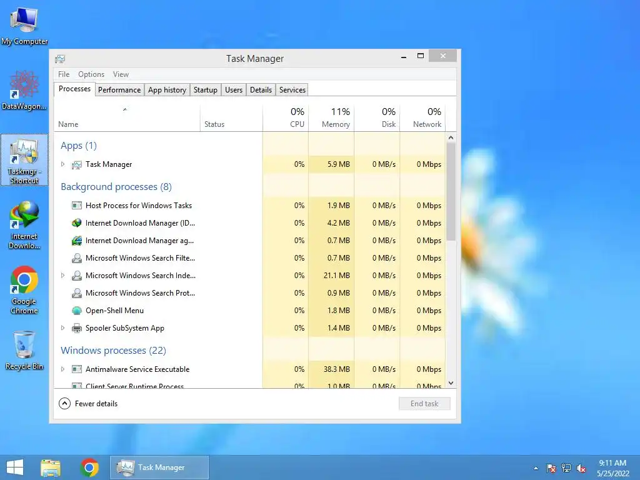
Task: Switch to the Details tab
Action: 261,90
